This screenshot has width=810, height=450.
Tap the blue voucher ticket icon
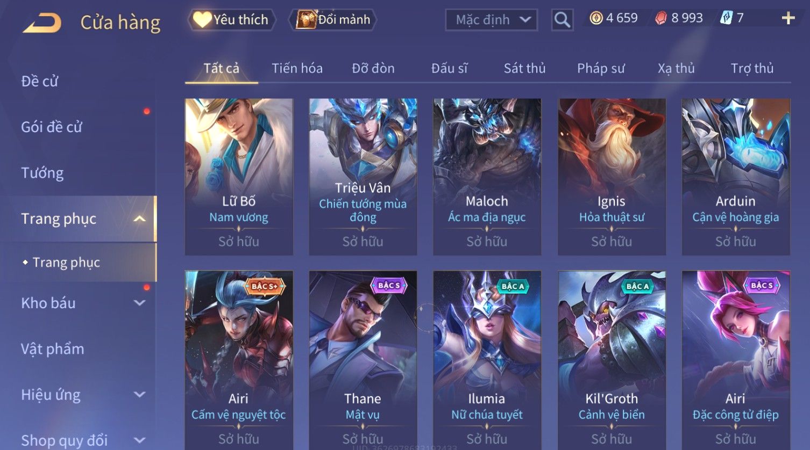[726, 18]
